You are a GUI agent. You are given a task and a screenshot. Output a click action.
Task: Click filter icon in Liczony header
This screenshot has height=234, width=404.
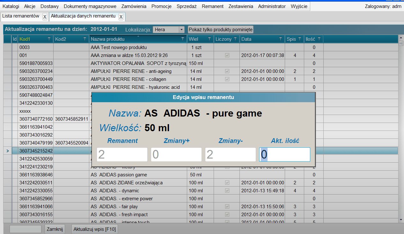coord(235,39)
